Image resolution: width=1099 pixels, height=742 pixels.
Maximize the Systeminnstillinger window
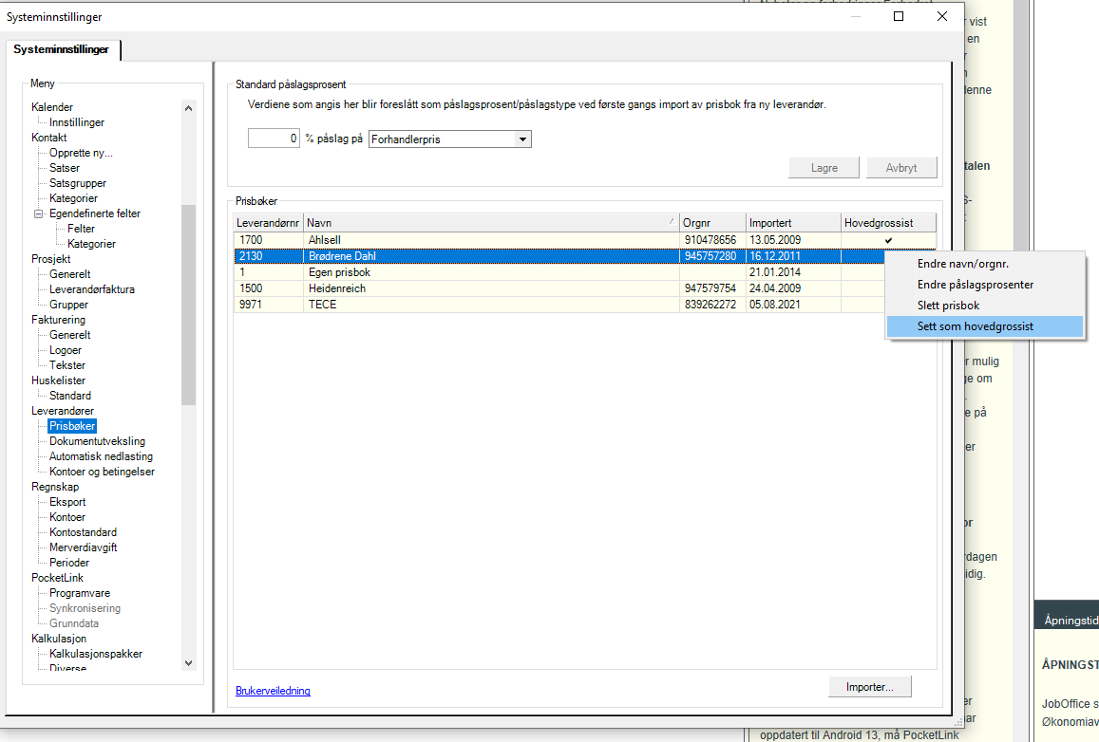(x=898, y=16)
